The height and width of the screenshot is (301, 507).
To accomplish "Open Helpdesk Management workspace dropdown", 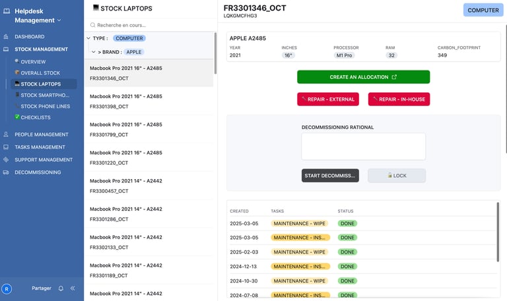I will (59, 20).
